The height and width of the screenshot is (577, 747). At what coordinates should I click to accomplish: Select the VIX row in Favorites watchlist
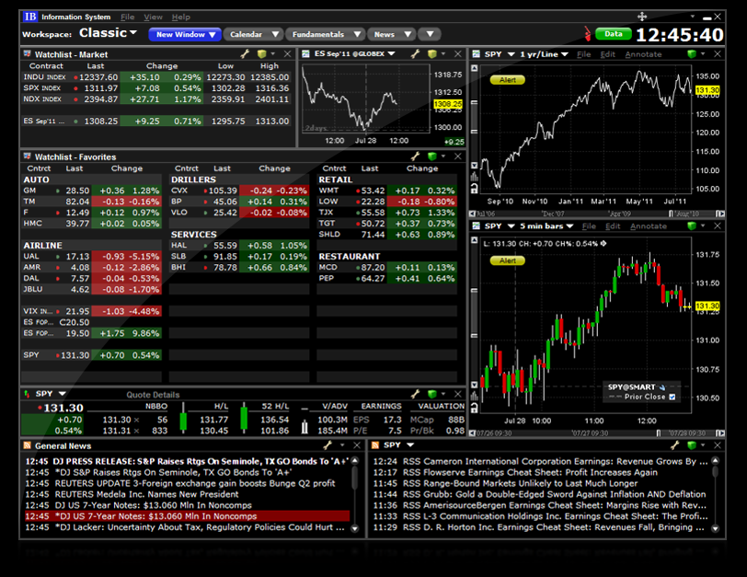[91, 311]
